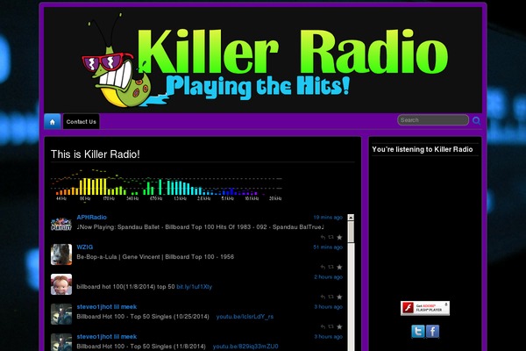526x351 pixels.
Task: Retweet steveo1jhot 10/25/2014 singles tweet
Action: click(x=331, y=326)
